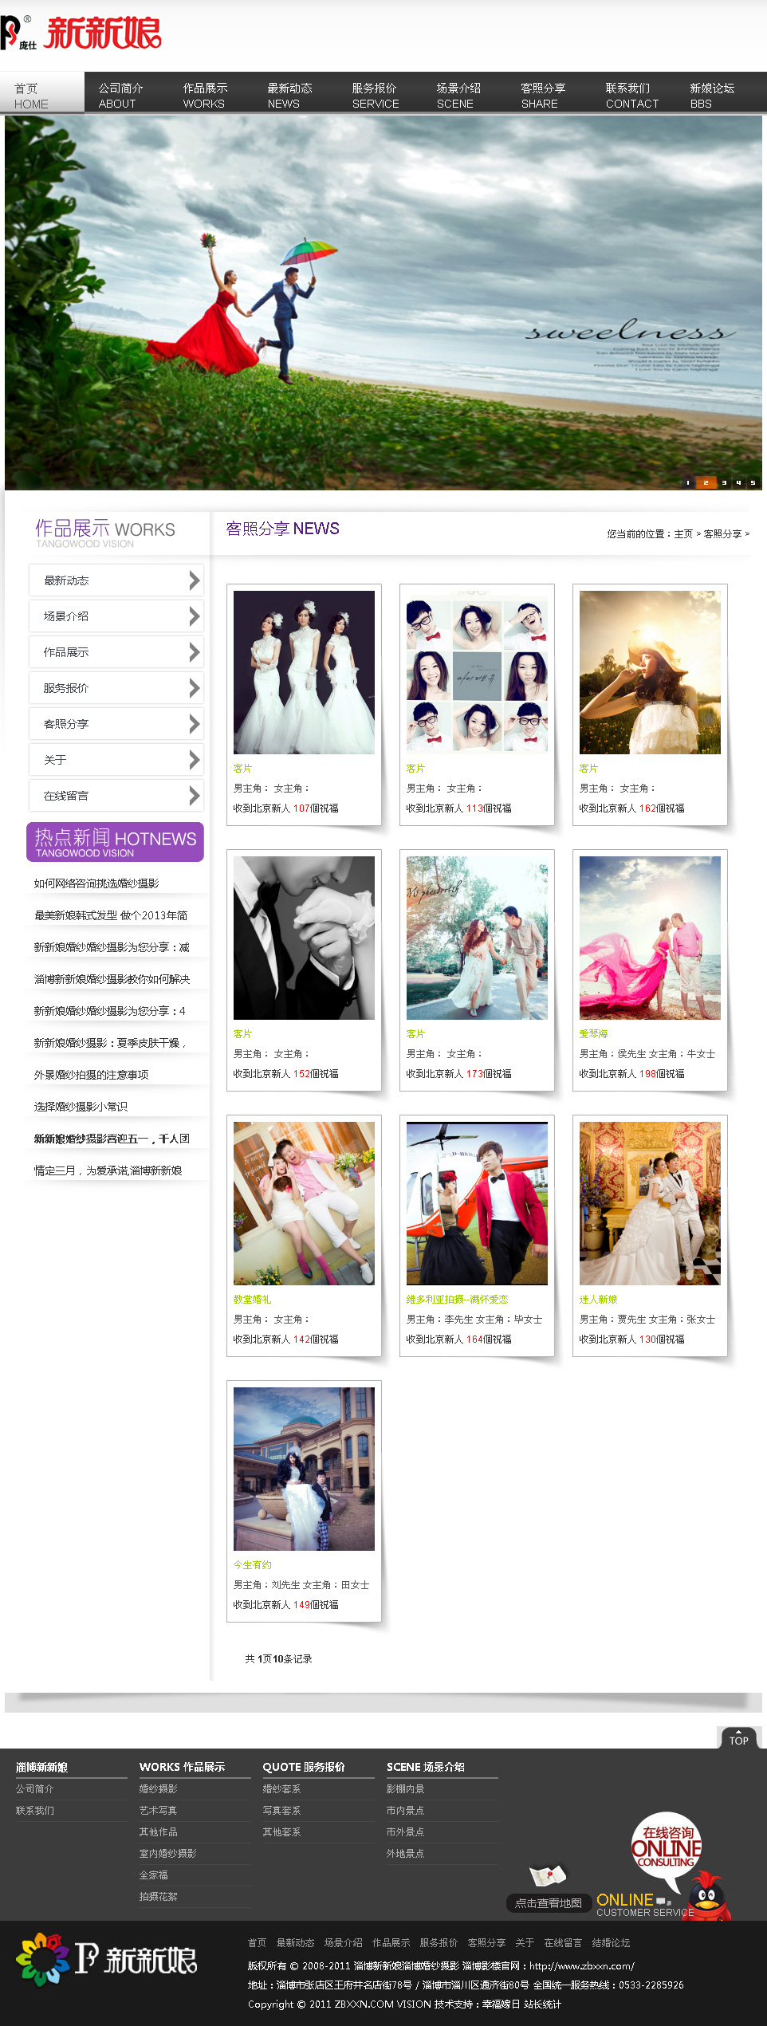767x2026 pixels.
Task: Open the news article 外景婚纱拍摄的注意事项
Action: (x=91, y=1075)
